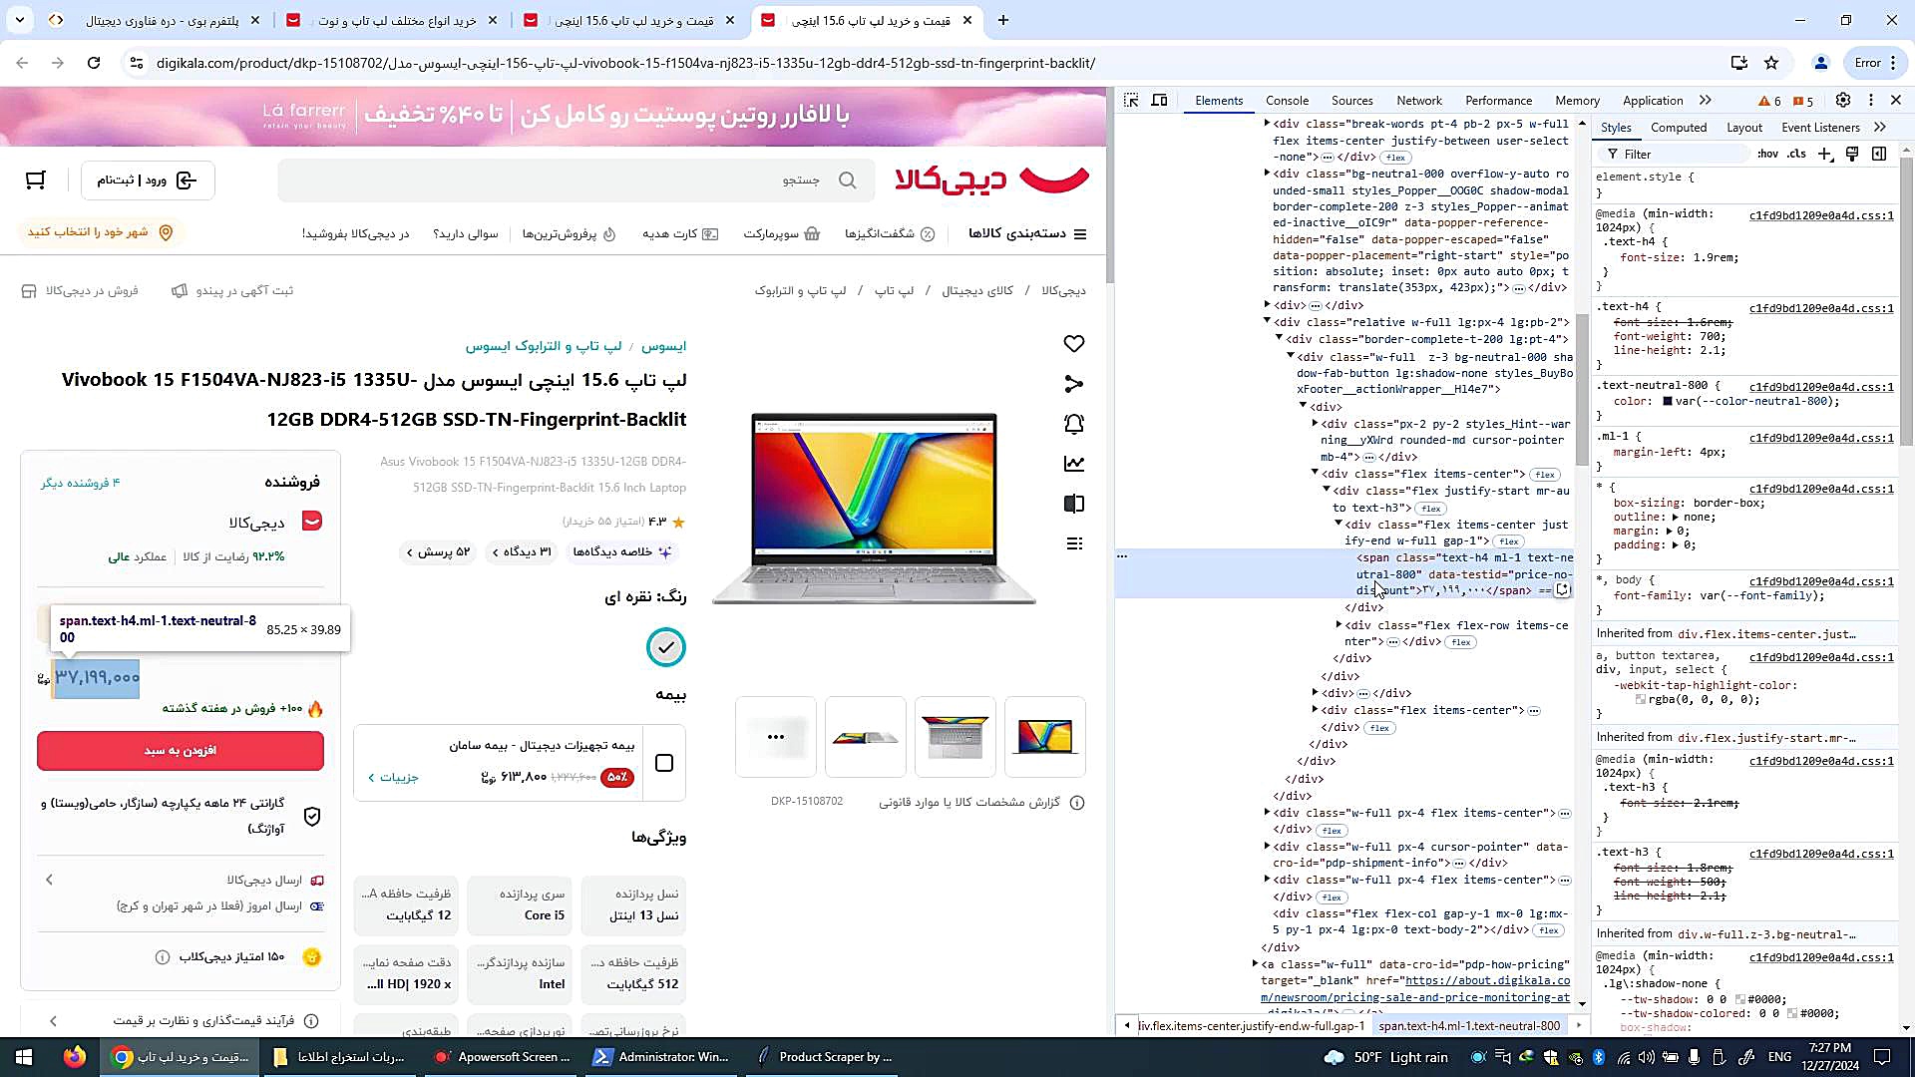Image resolution: width=1915 pixels, height=1077 pixels.
Task: Open the Network tab
Action: pos(1419,101)
